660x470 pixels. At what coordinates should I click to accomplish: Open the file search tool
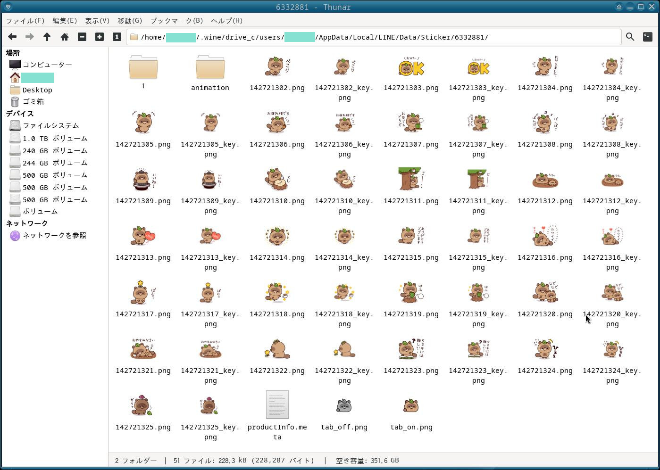(630, 37)
